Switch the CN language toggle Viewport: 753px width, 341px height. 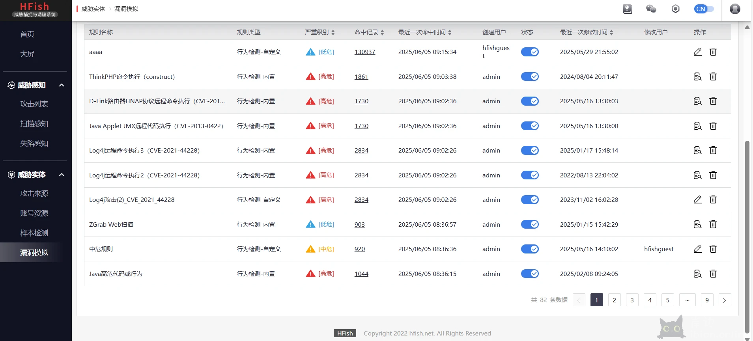[x=704, y=9]
